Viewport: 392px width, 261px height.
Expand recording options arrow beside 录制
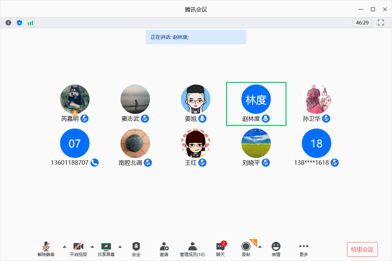(260, 246)
